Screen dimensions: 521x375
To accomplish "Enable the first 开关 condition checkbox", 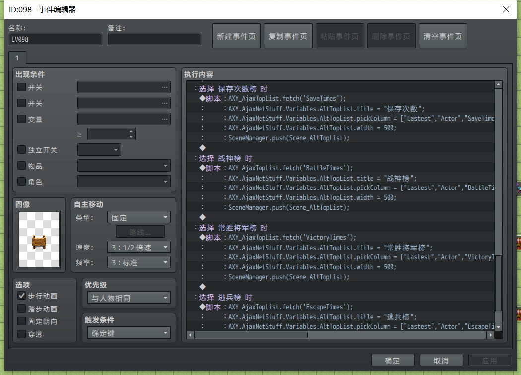I will coord(22,87).
